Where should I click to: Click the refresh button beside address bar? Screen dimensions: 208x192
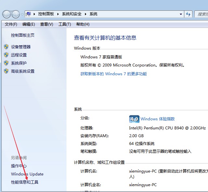coord(188,14)
